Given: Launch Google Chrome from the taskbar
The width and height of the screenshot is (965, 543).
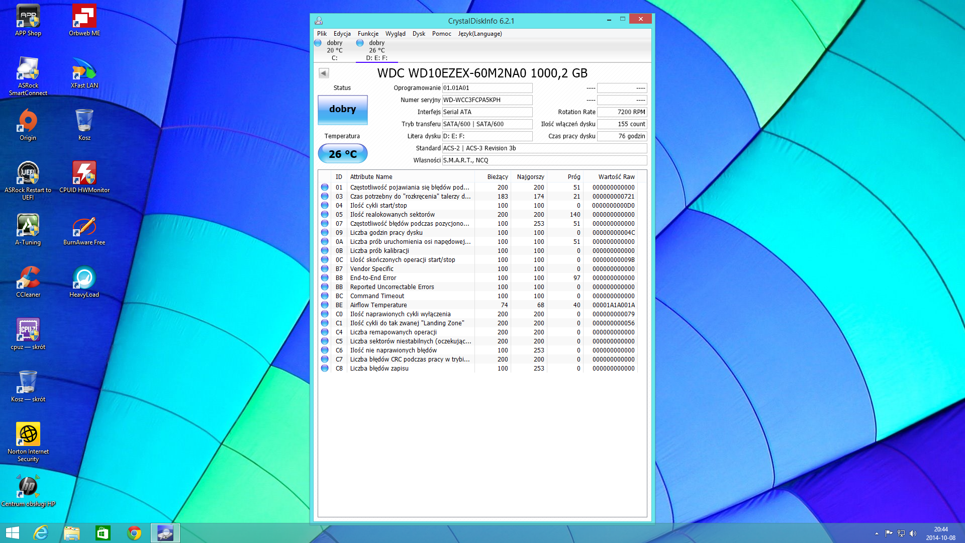Looking at the screenshot, I should pos(134,533).
